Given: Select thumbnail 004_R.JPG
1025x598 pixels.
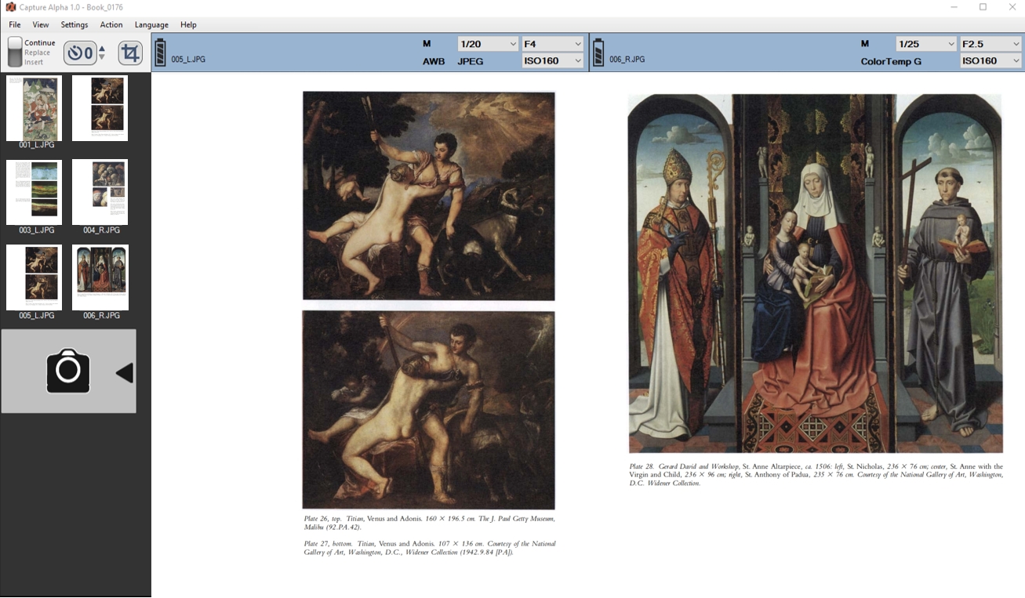Looking at the screenshot, I should click(x=100, y=192).
